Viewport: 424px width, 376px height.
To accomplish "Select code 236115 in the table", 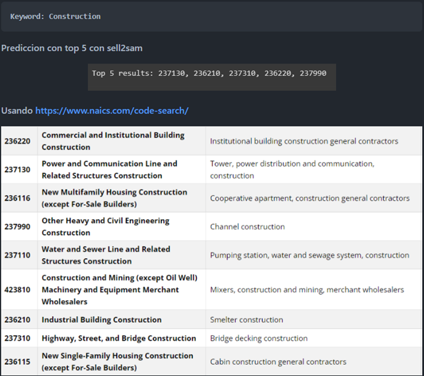I will (18, 361).
